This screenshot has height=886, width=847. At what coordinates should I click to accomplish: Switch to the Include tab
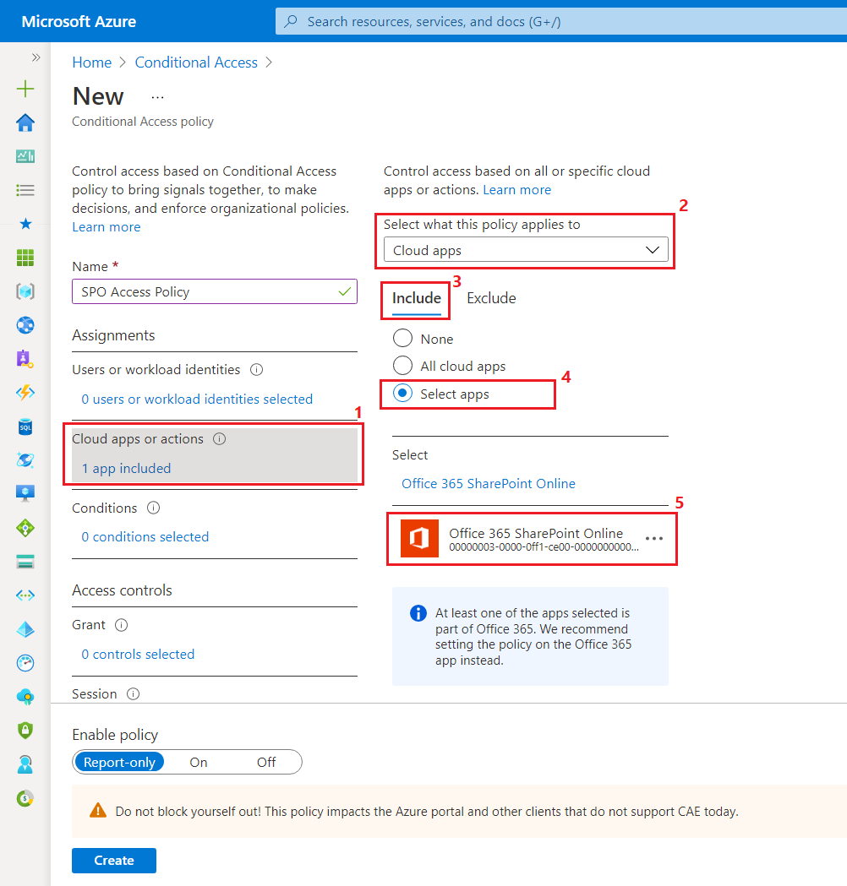(417, 298)
